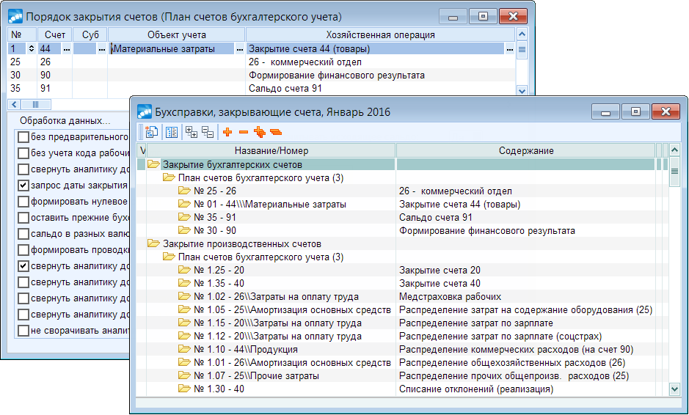The height and width of the screenshot is (415, 689).
Task: Select № 1.05 - 25\\Амортизация основных средств
Action: tap(292, 309)
